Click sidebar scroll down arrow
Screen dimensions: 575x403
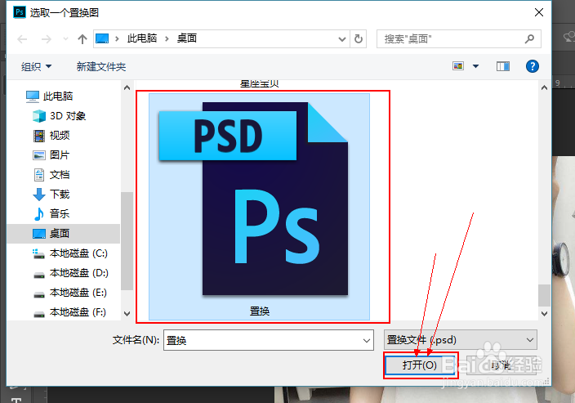click(x=127, y=313)
